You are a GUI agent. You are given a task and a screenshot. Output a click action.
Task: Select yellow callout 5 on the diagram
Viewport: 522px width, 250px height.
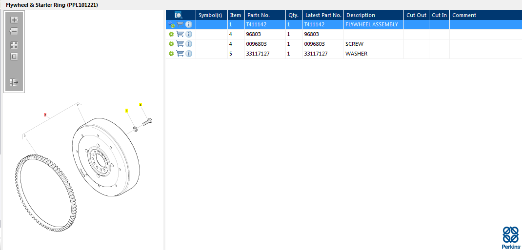(x=126, y=111)
